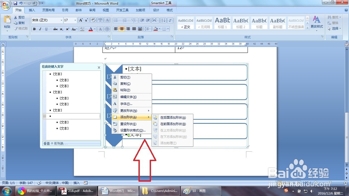Screen dimensions: 349x196
Task: Click the Paste clipboard icon
Action: [7, 20]
